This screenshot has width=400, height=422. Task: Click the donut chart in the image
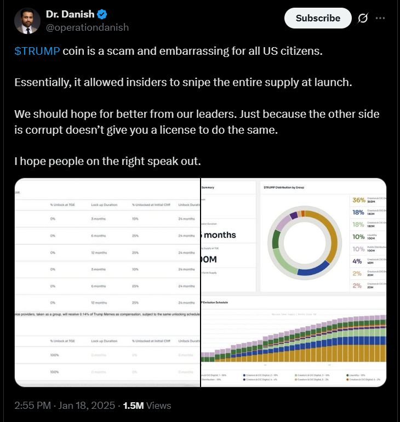click(304, 242)
